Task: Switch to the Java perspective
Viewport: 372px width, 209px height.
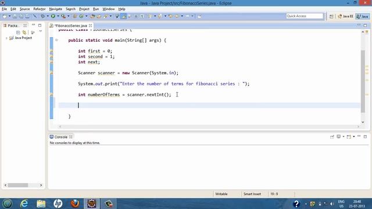Action: (363, 16)
